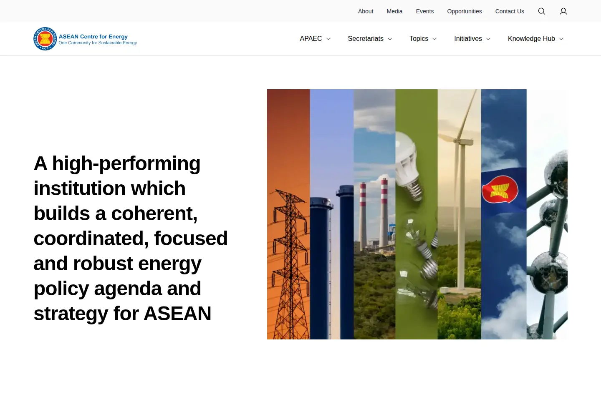Viewport: 601px width, 417px height.
Task: Open the search icon in top bar
Action: pos(542,11)
